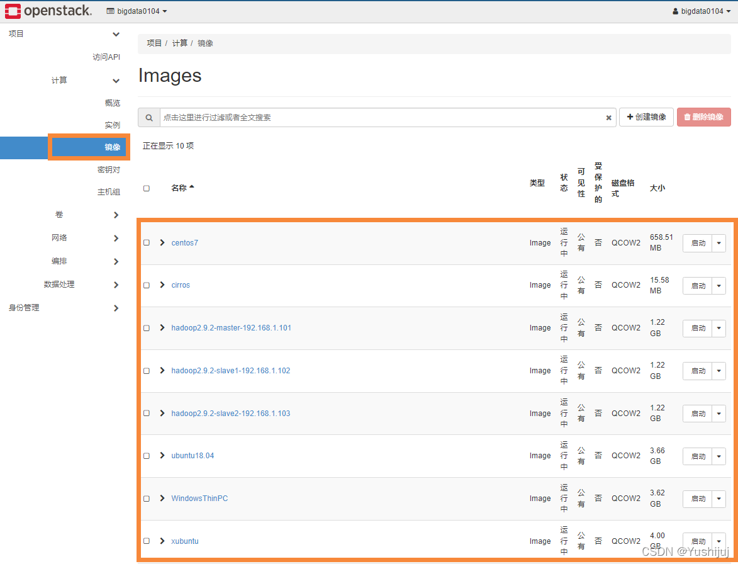Open action dropdown arrow for hadoop2.9.2-master
This screenshot has height=564, width=738.
[x=718, y=328]
